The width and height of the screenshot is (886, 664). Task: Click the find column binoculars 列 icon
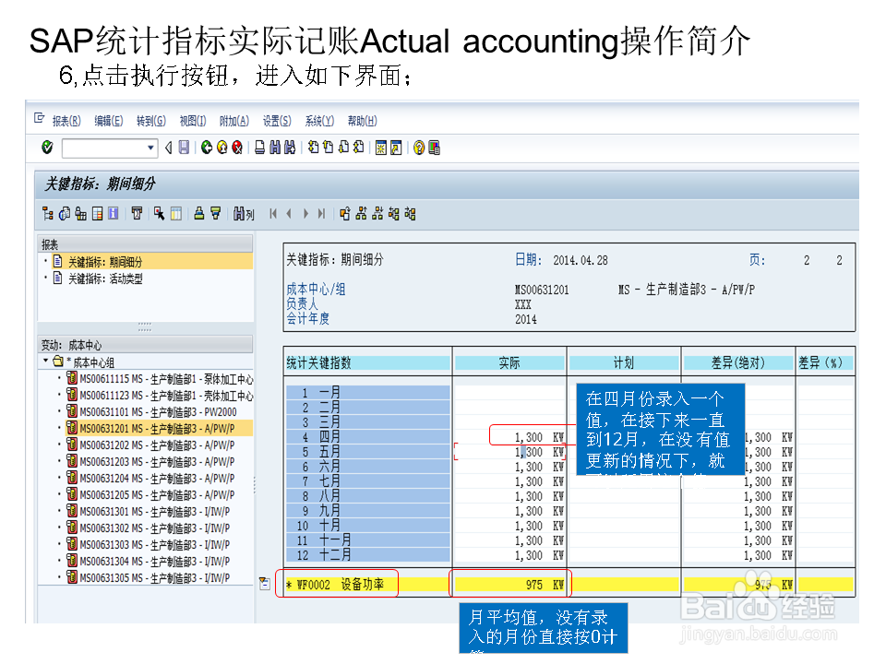pos(244,213)
